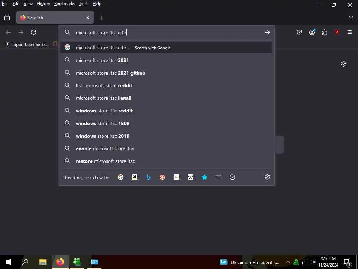Open the green people app in taskbar
Viewport: 358px width, 269px height.
pos(77,262)
